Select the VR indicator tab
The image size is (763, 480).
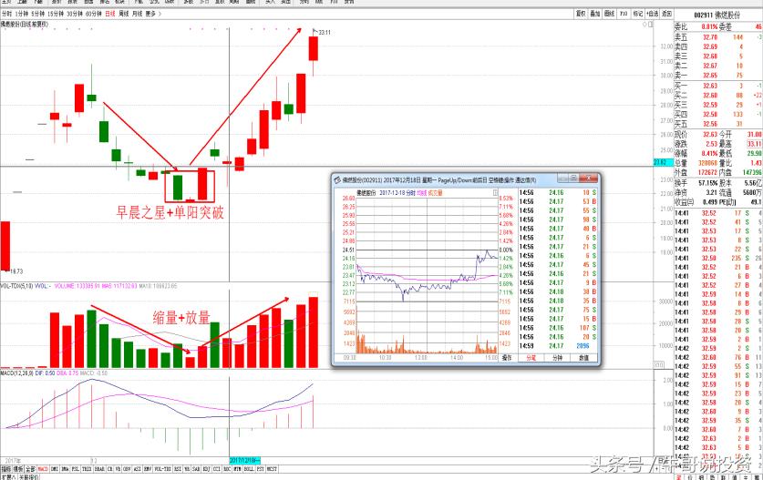point(118,469)
